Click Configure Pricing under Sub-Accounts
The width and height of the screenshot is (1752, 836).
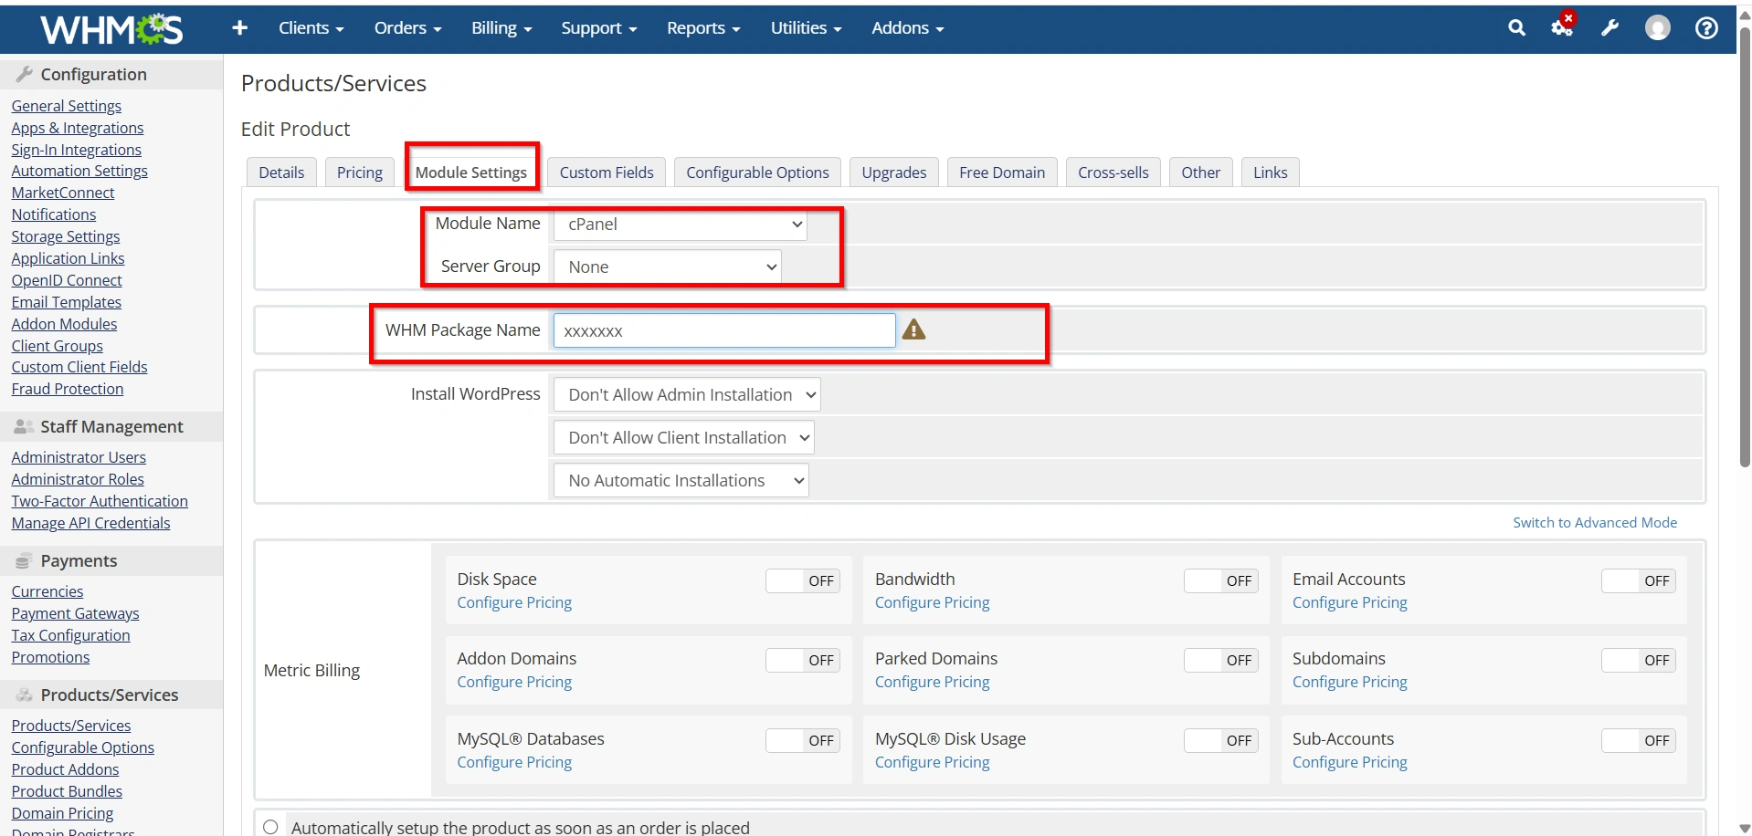1350,763
